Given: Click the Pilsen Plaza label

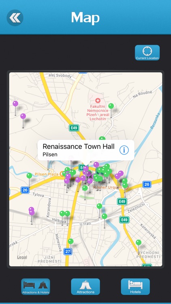Looking at the screenshot, I should pyautogui.click(x=46, y=174).
